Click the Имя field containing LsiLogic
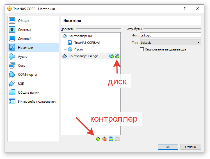Viewport: 210px width, 159px height. 170,35
